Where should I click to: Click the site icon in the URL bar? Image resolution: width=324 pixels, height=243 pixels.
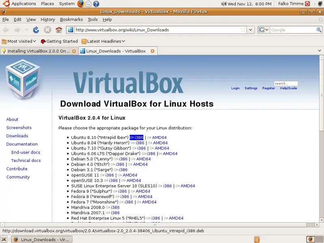click(x=70, y=30)
